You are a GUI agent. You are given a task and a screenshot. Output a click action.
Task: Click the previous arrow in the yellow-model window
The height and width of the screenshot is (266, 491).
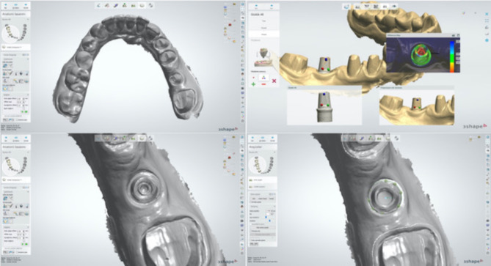(x=256, y=6)
